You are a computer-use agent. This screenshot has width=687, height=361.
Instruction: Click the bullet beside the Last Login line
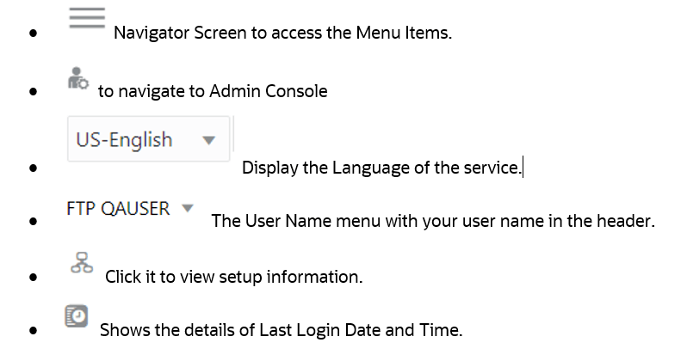coord(32,332)
